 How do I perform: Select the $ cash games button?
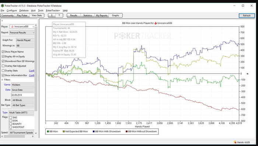(x=52, y=15)
